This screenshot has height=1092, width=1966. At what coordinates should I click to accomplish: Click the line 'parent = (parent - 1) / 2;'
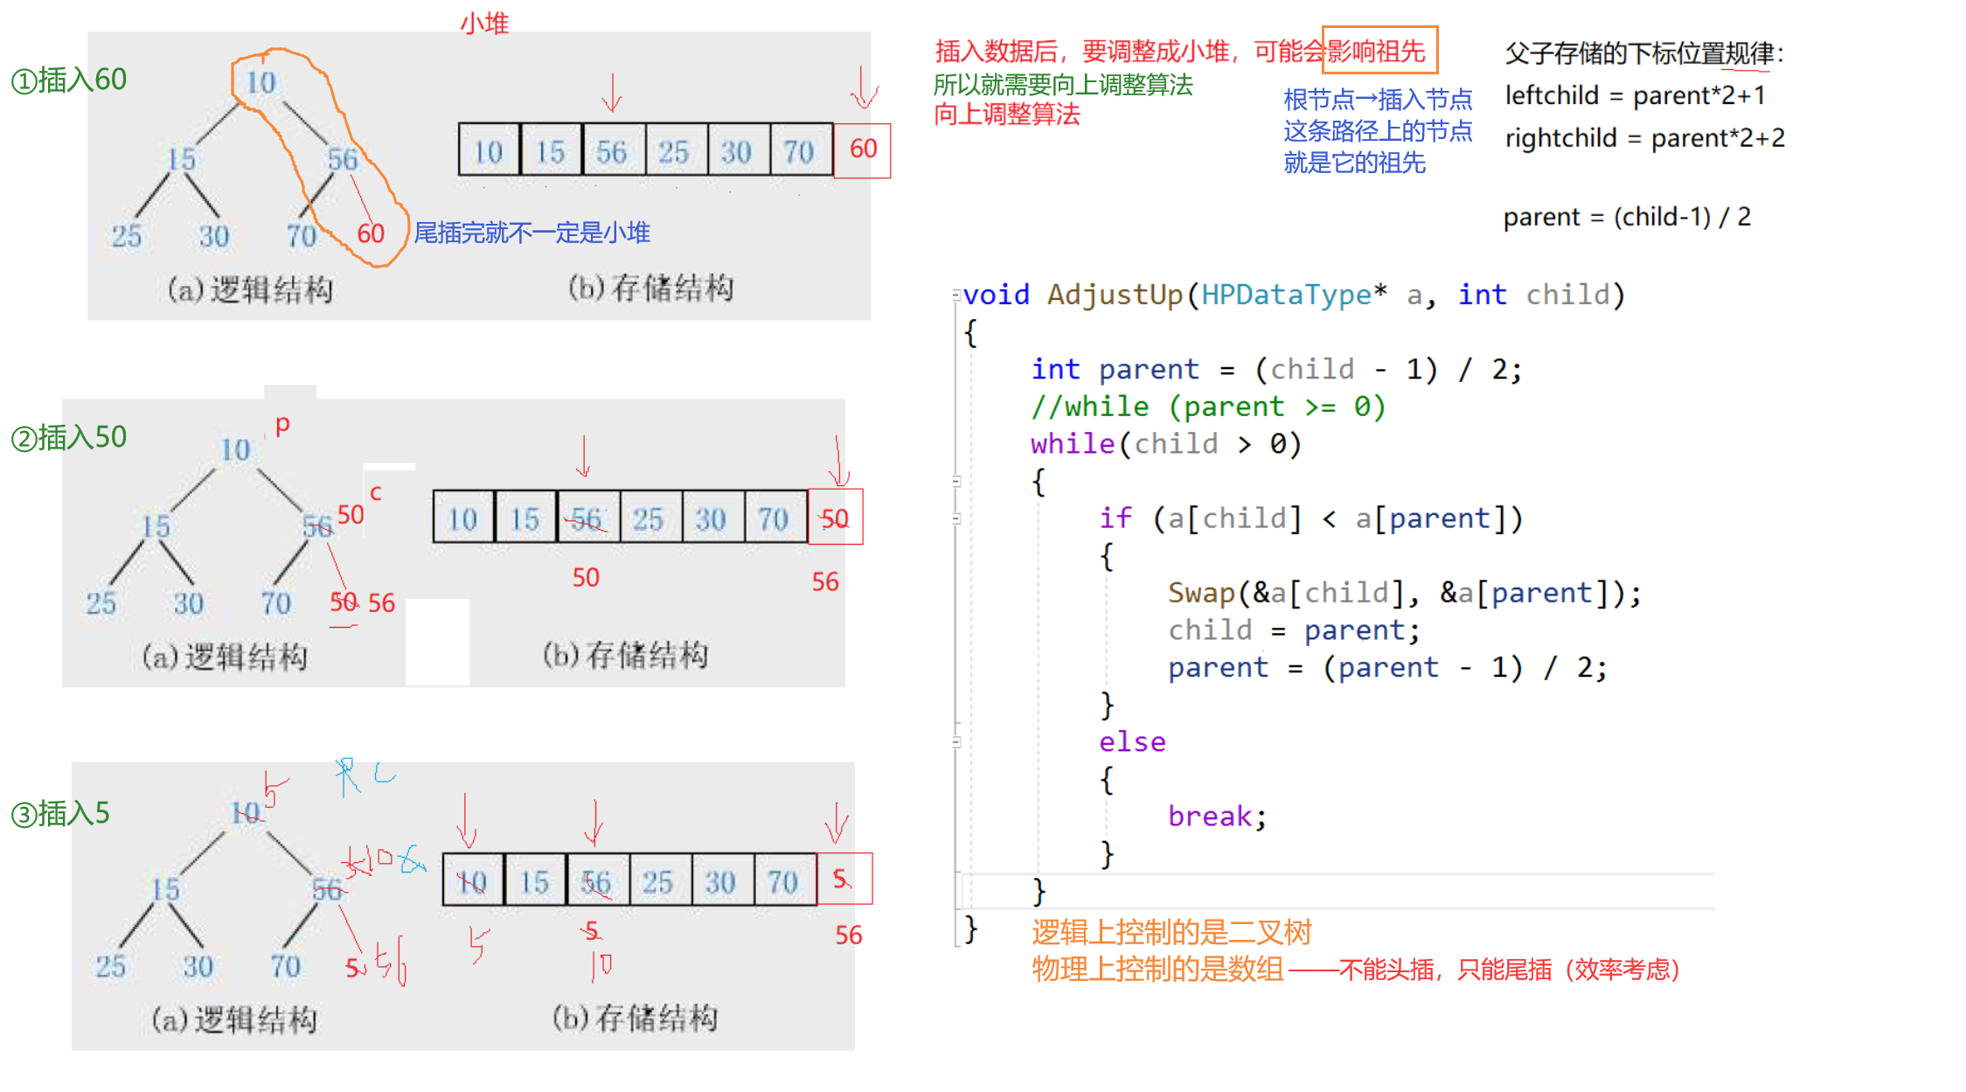point(1387,668)
